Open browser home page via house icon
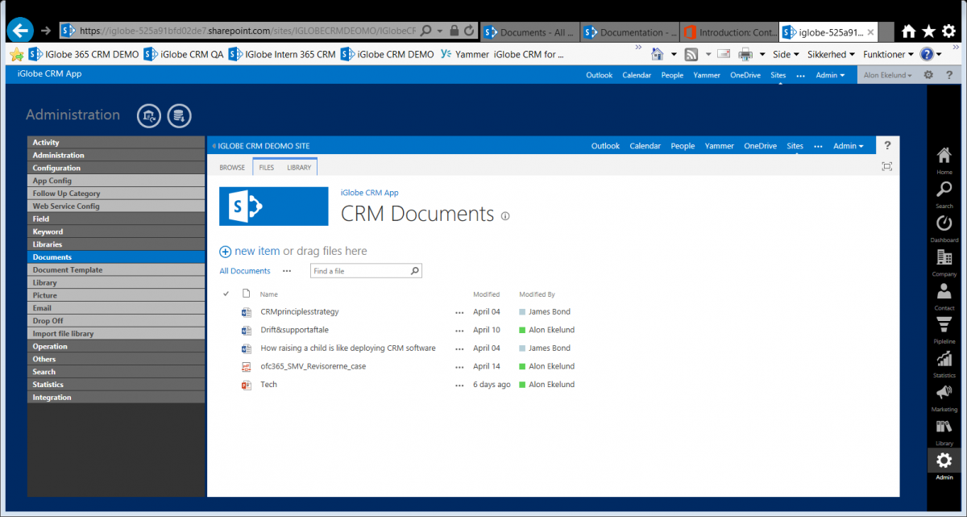Screen dimensions: 967x517 point(908,31)
